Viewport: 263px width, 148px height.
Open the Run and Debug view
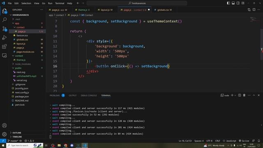pos(5,37)
